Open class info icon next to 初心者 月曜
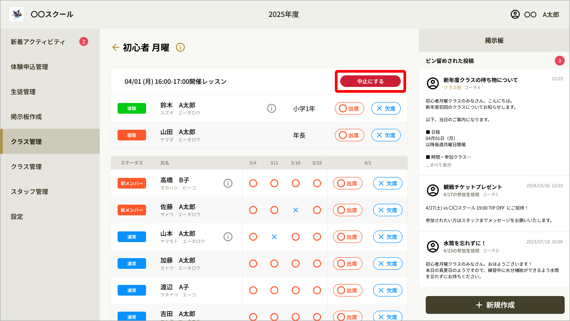The image size is (570, 321). (180, 47)
